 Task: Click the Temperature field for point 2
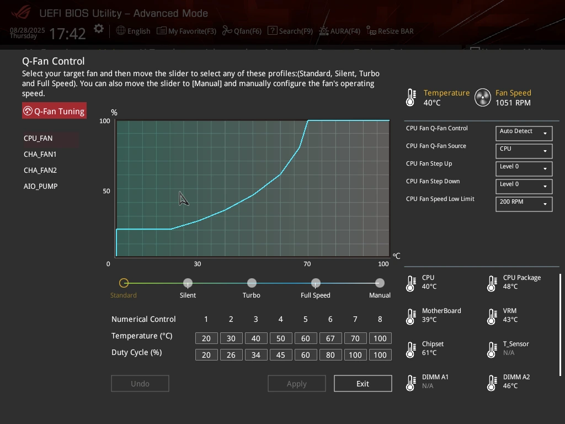[x=231, y=338]
